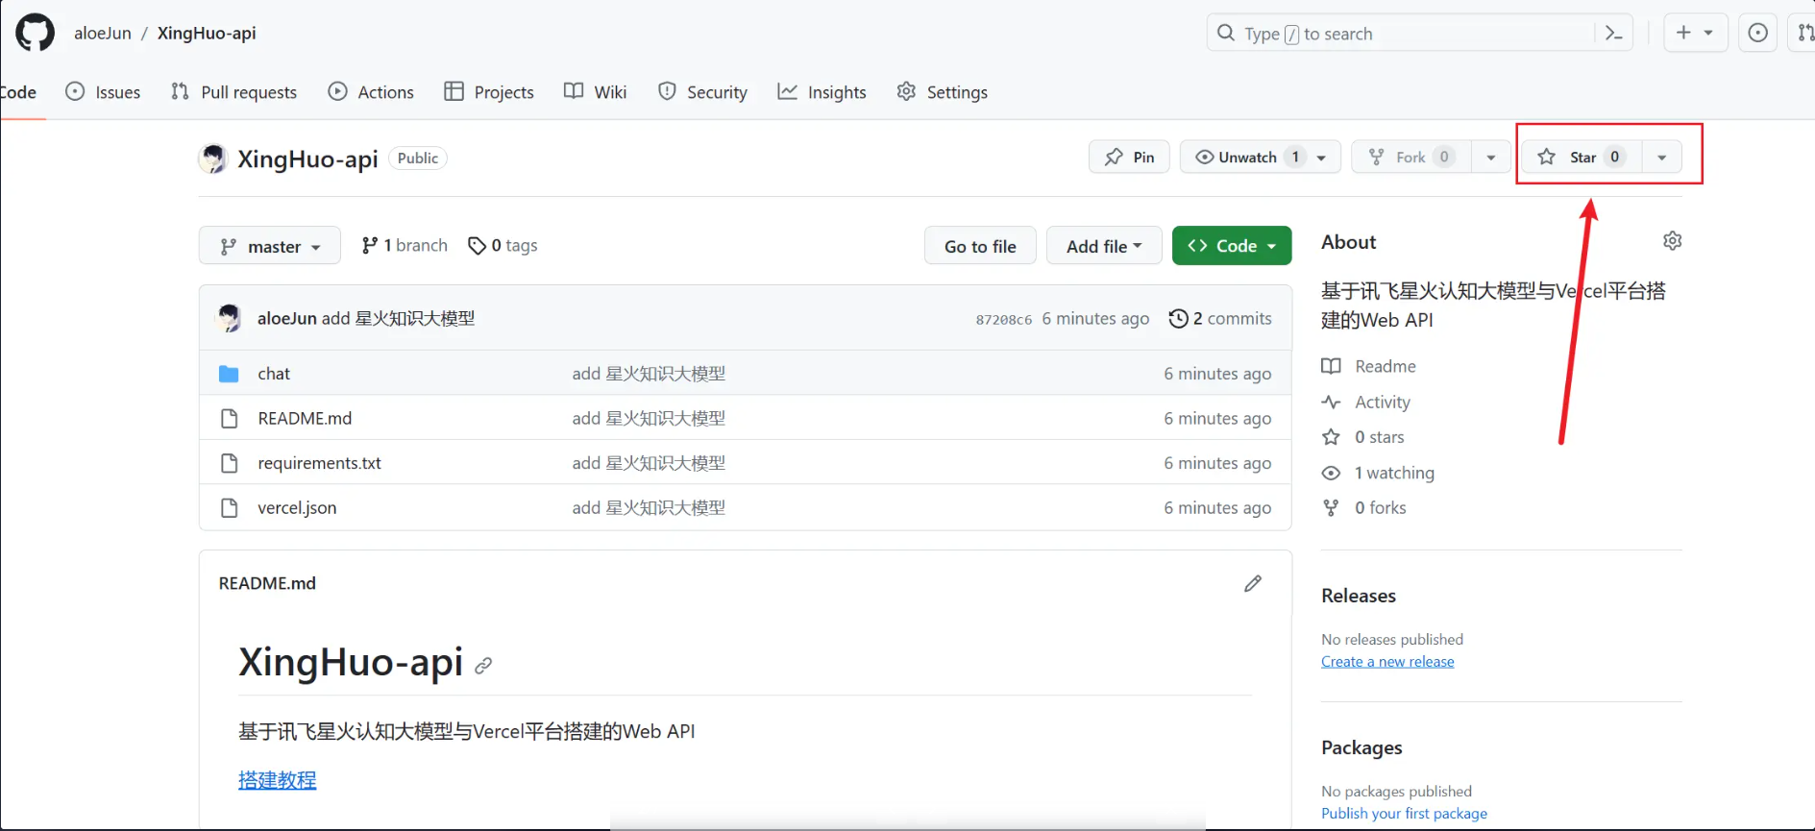Click the README.md file icon

pyautogui.click(x=229, y=418)
